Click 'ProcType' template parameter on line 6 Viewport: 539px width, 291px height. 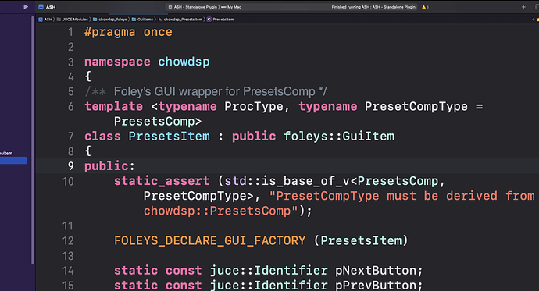(254, 107)
